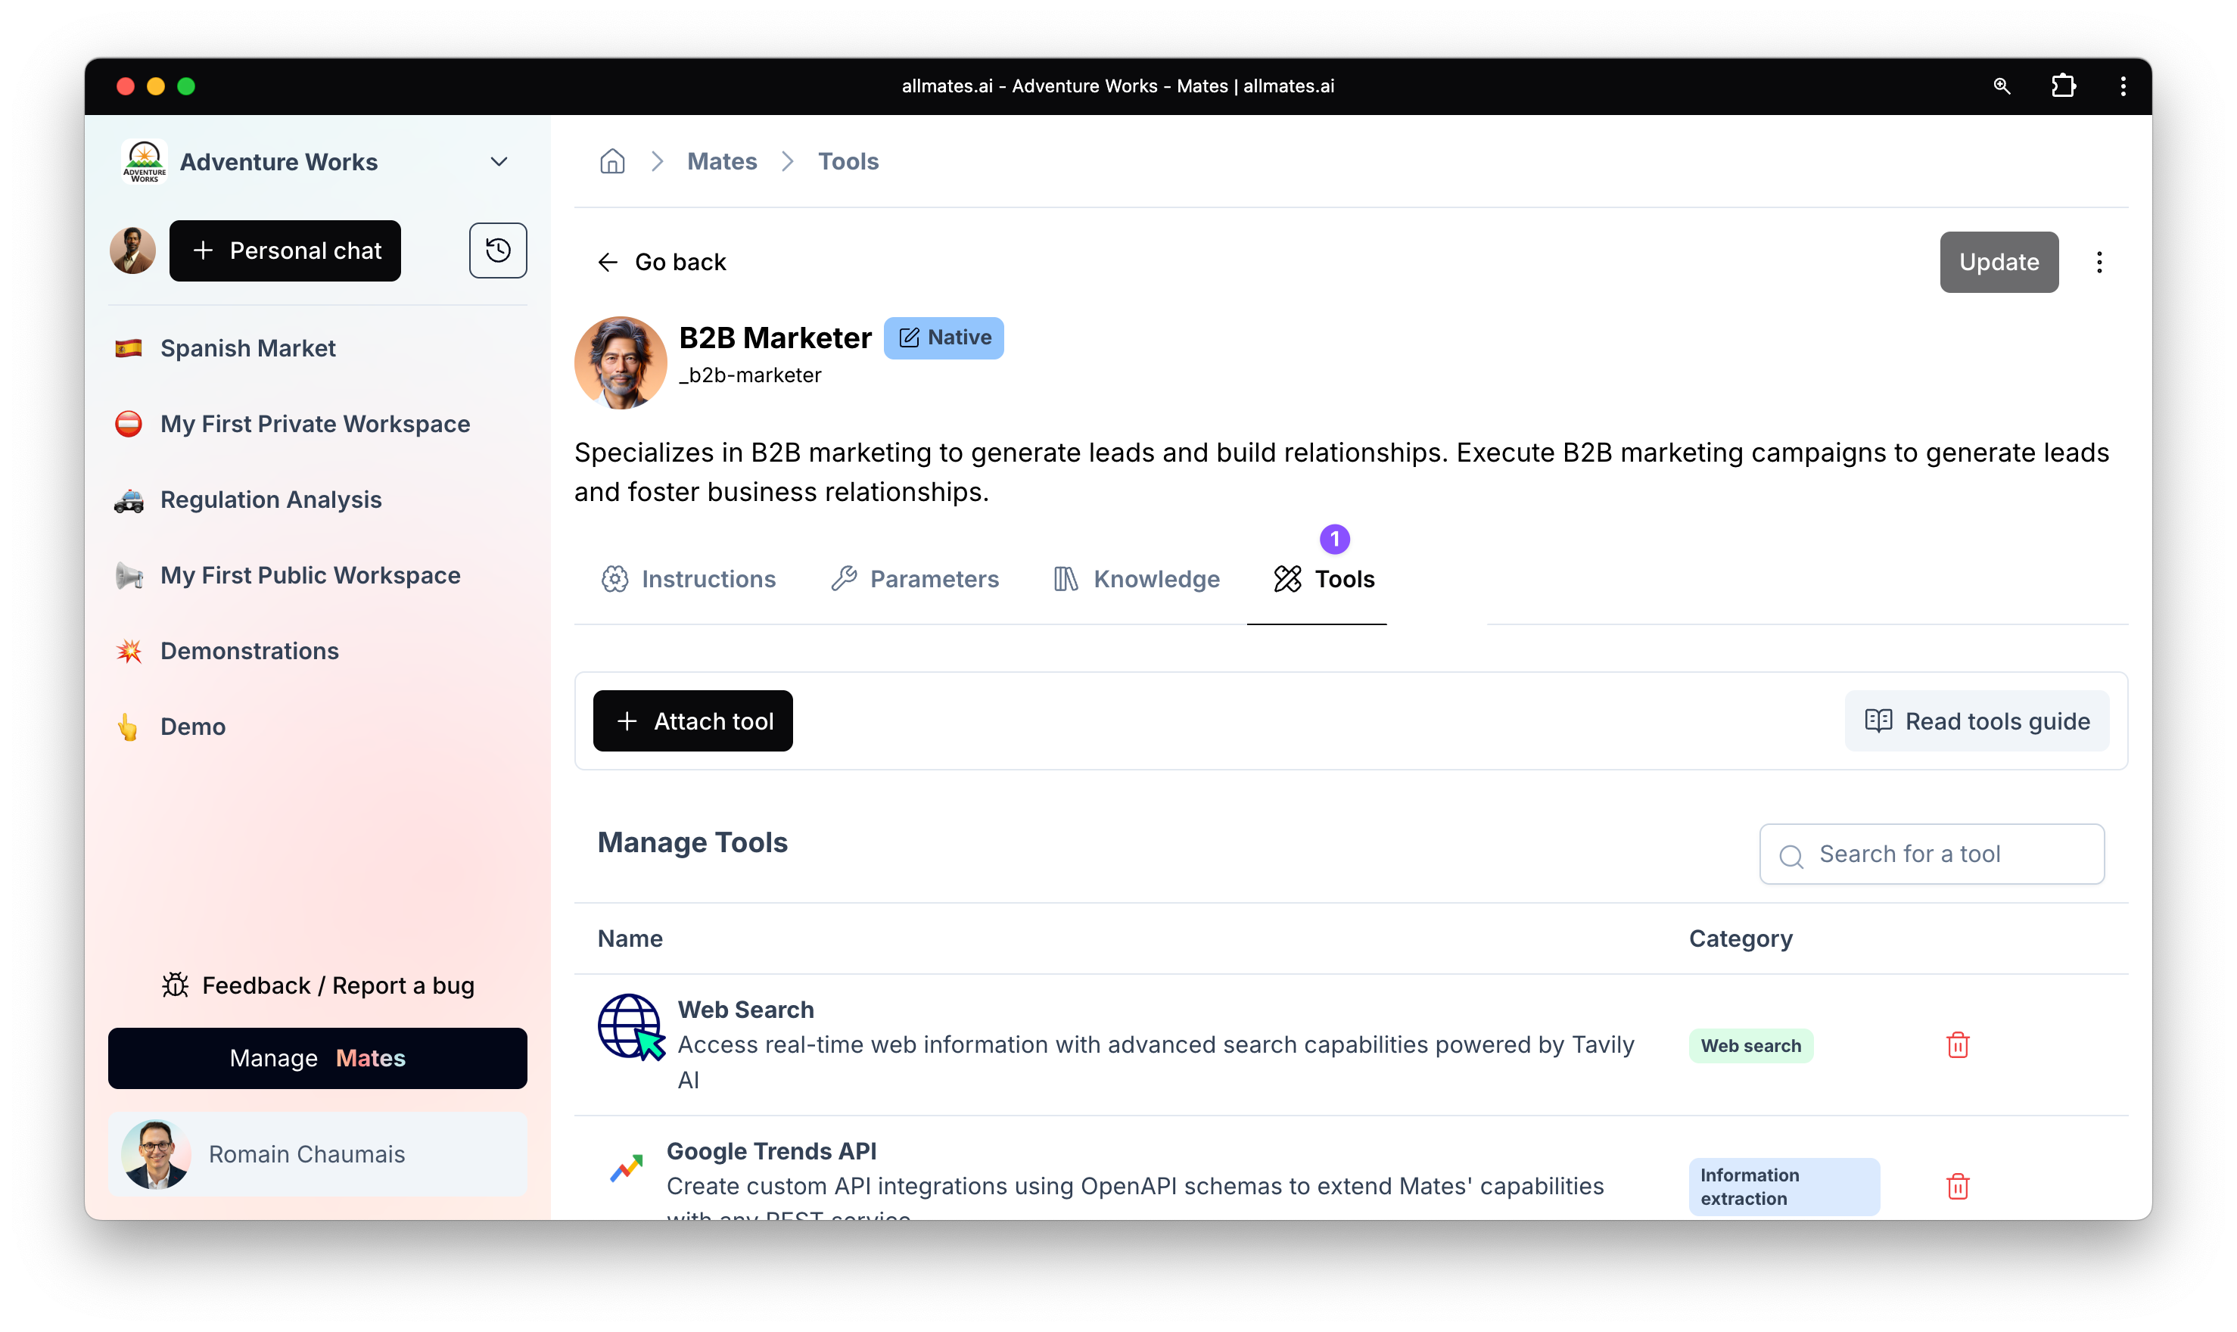
Task: Switch to the Parameters tab
Action: point(914,580)
